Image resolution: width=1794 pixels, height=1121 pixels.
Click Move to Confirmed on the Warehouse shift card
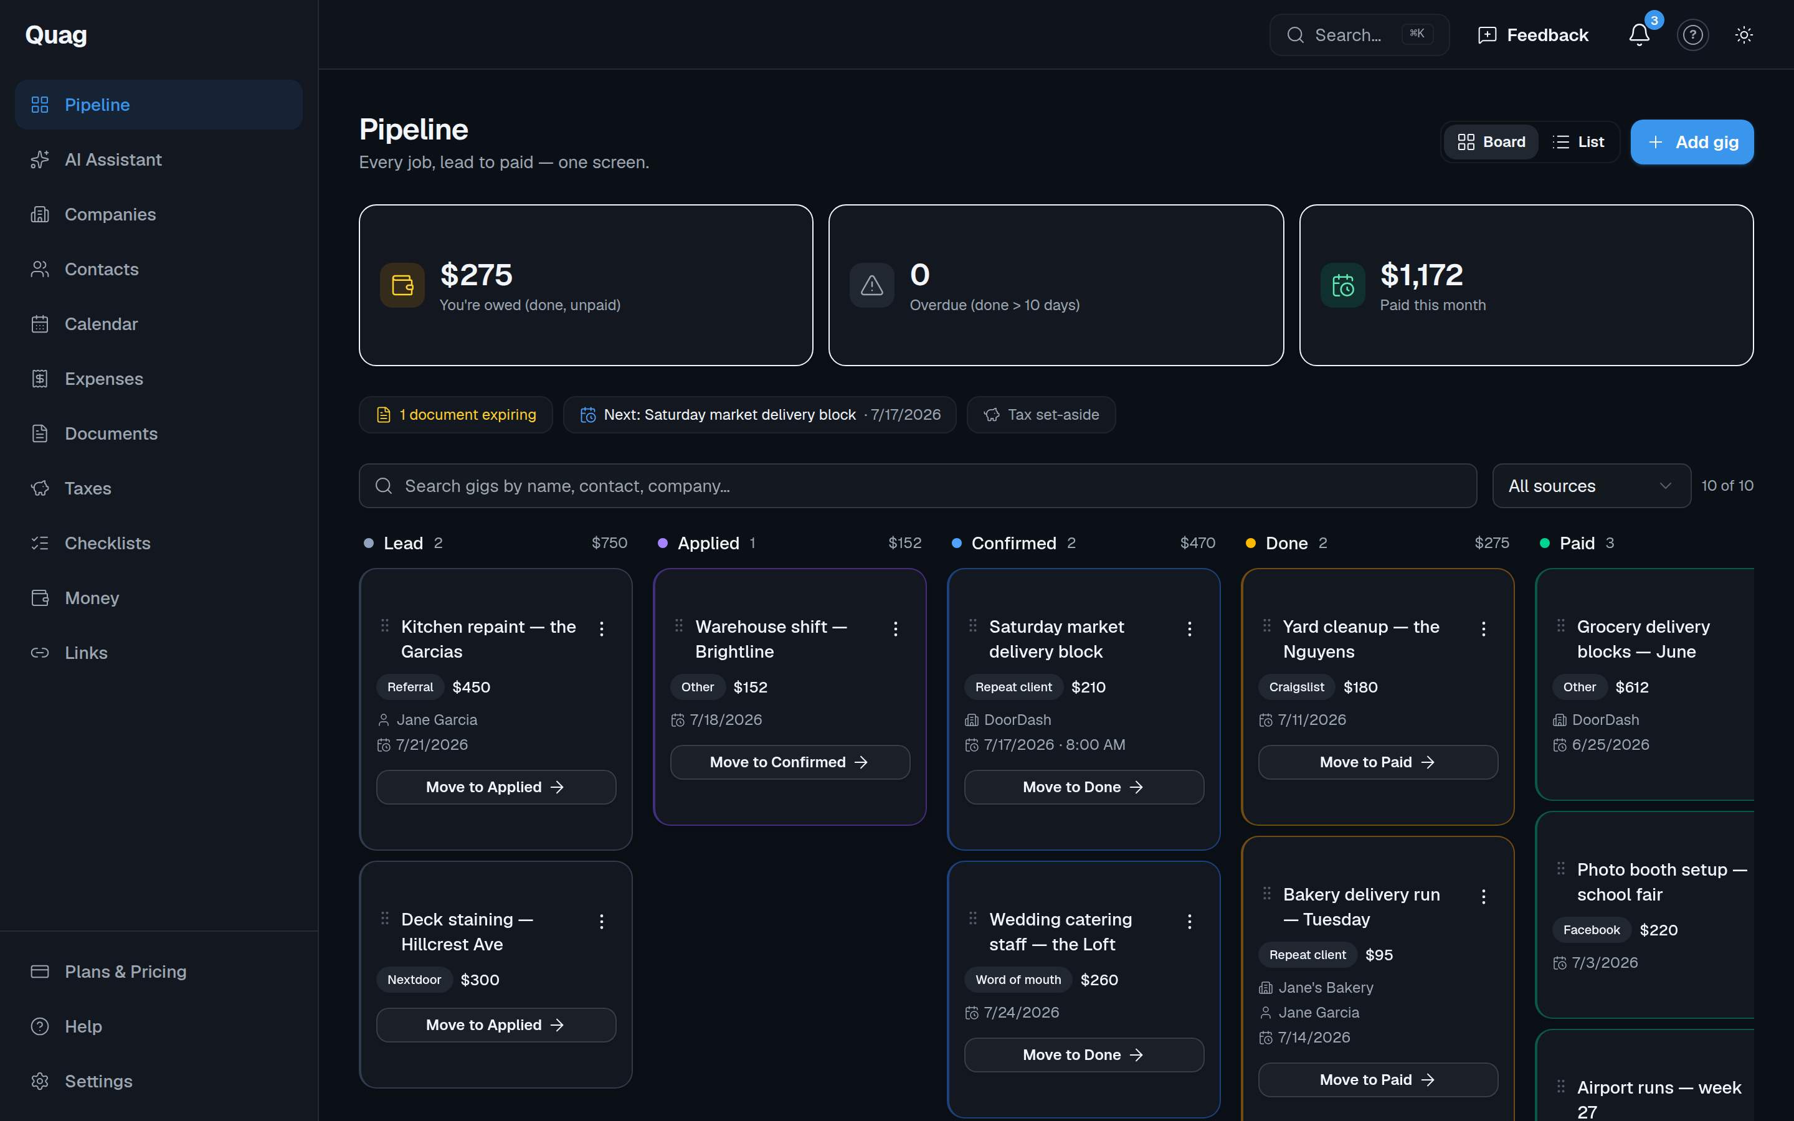click(790, 762)
